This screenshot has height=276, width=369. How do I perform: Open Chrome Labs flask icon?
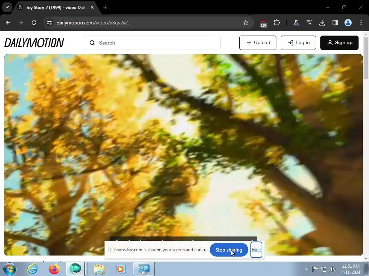tap(296, 23)
